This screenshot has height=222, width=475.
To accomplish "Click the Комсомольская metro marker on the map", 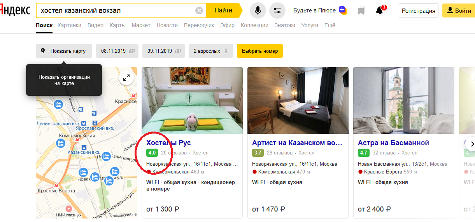I will pos(77,140).
